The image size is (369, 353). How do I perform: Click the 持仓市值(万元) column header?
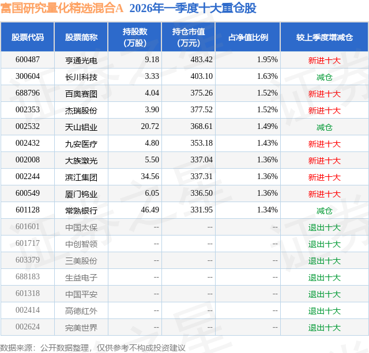(189, 37)
